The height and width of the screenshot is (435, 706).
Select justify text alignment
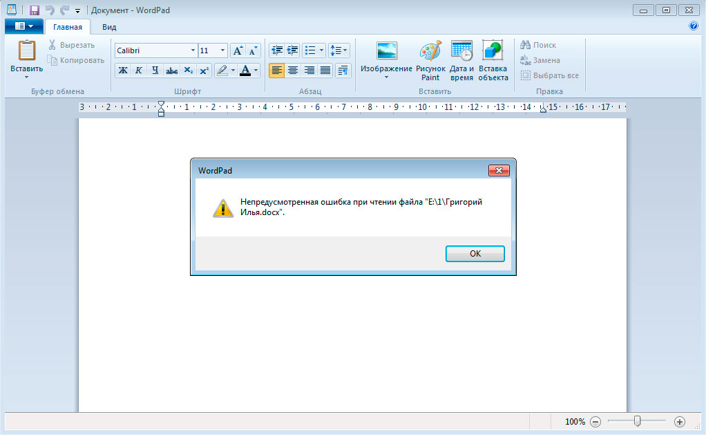tap(325, 71)
